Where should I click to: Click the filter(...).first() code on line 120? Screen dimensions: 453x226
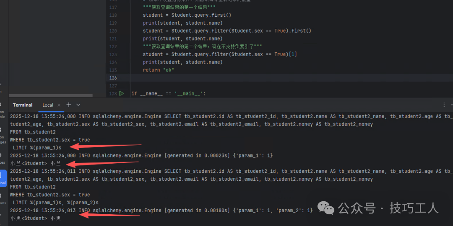227,31
